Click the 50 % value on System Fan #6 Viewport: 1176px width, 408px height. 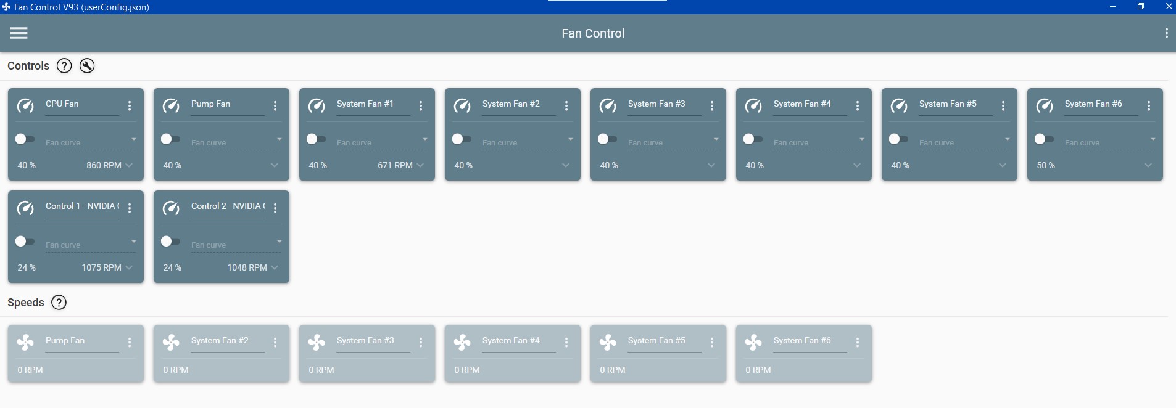click(x=1046, y=165)
